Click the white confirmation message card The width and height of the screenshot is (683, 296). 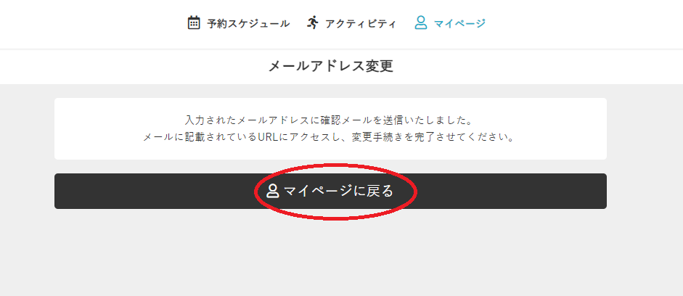(330, 128)
